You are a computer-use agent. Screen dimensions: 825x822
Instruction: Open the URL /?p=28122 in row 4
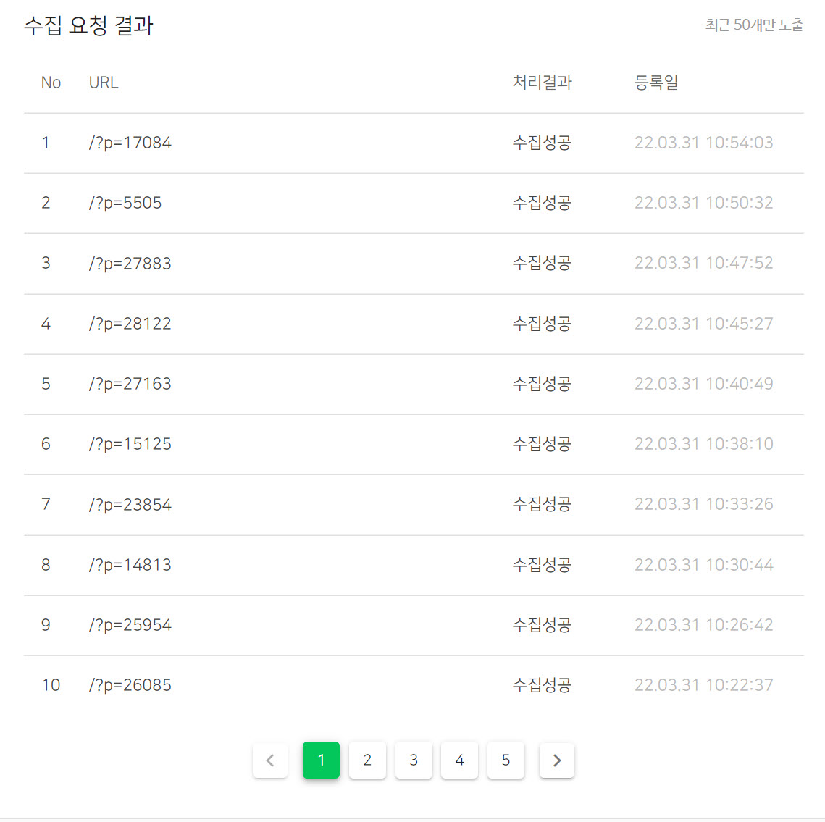click(x=130, y=324)
